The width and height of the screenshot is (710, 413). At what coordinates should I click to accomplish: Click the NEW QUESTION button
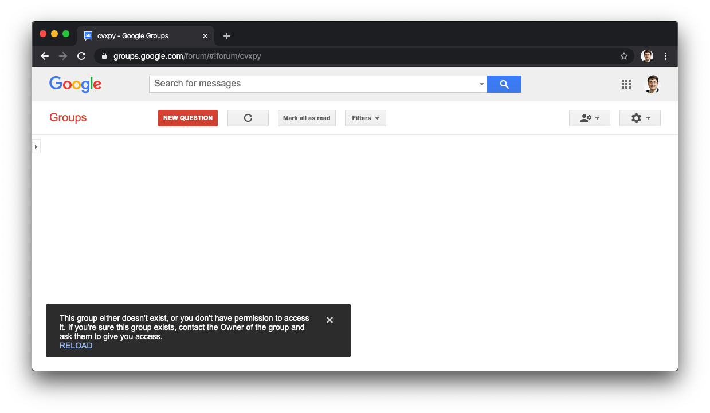pos(188,118)
